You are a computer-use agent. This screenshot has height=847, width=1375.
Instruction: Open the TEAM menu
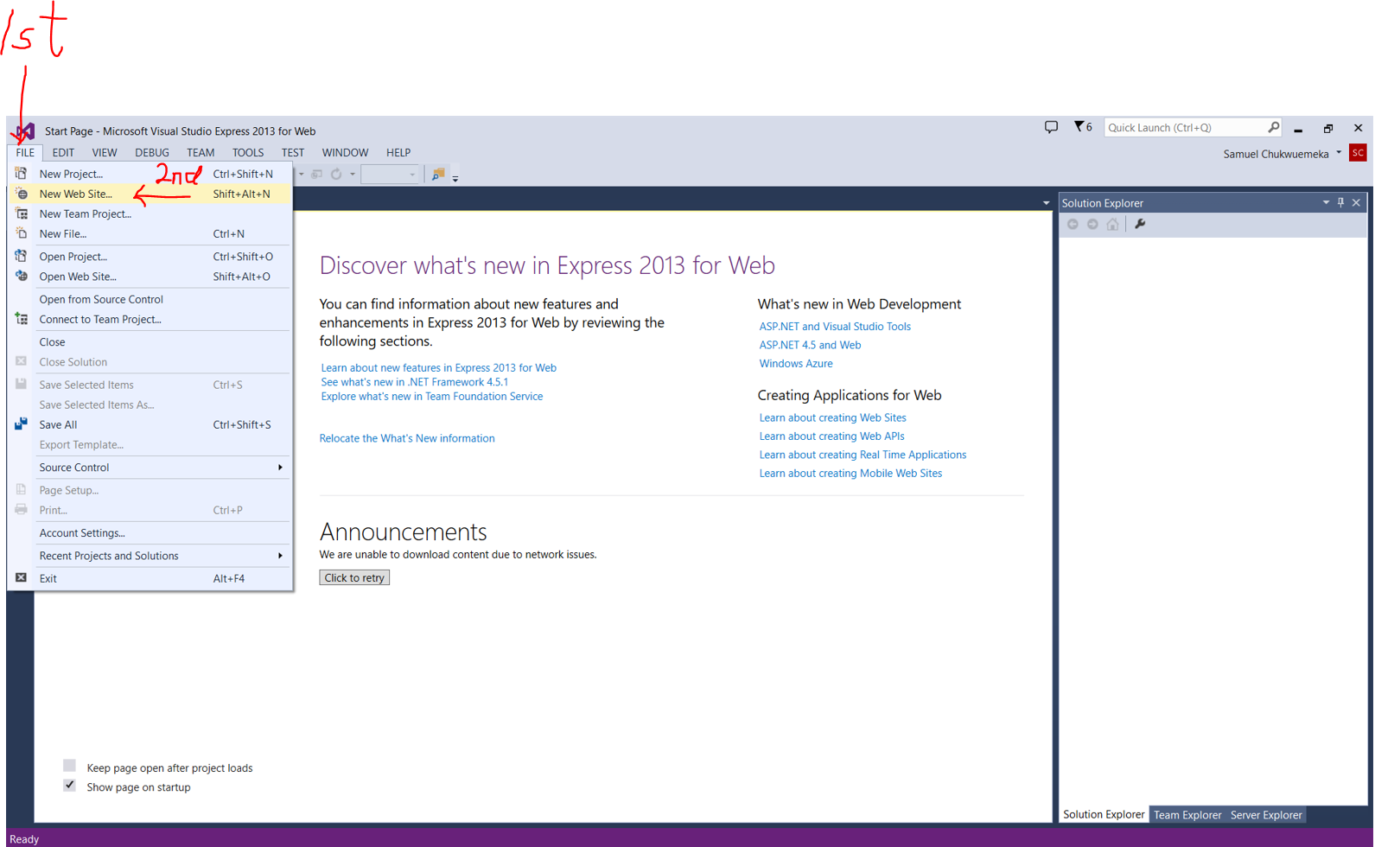click(201, 152)
